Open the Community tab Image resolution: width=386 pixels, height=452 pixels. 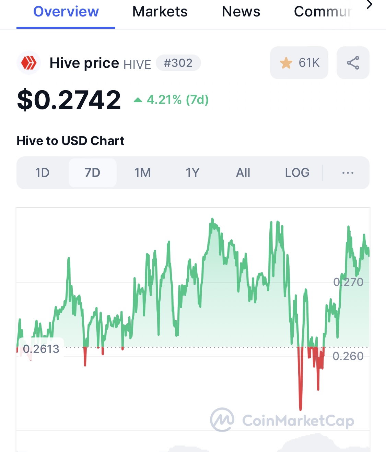tap(323, 12)
